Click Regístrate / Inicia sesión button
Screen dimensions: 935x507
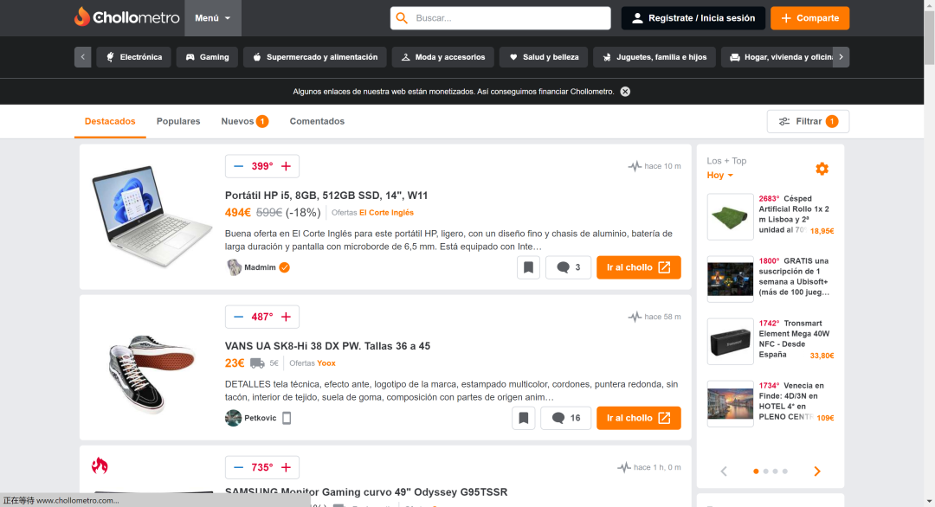click(x=693, y=18)
